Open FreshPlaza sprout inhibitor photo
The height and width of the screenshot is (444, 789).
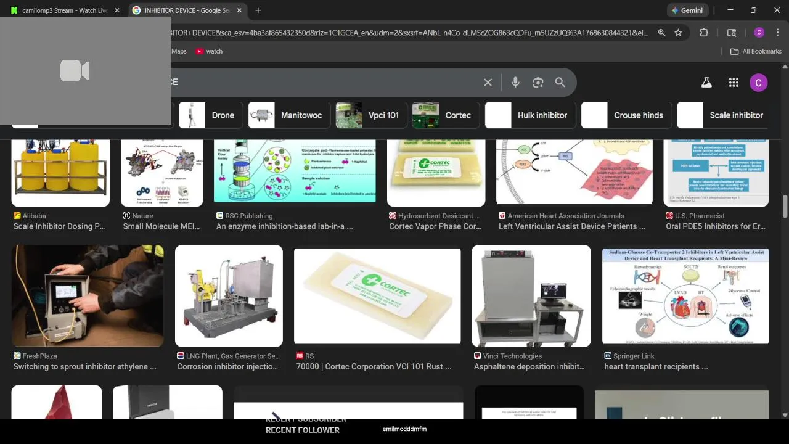tap(88, 296)
